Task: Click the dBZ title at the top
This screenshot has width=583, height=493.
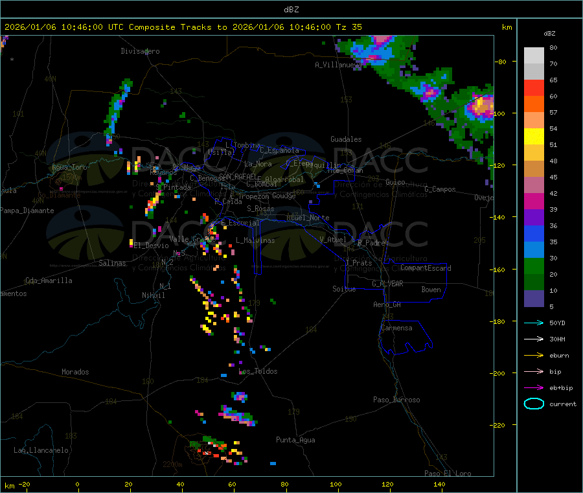Action: [291, 10]
